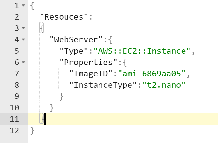Image resolution: width=218 pixels, height=143 pixels.
Task: Click the "ami-6869aa05" string value
Action: (152, 74)
